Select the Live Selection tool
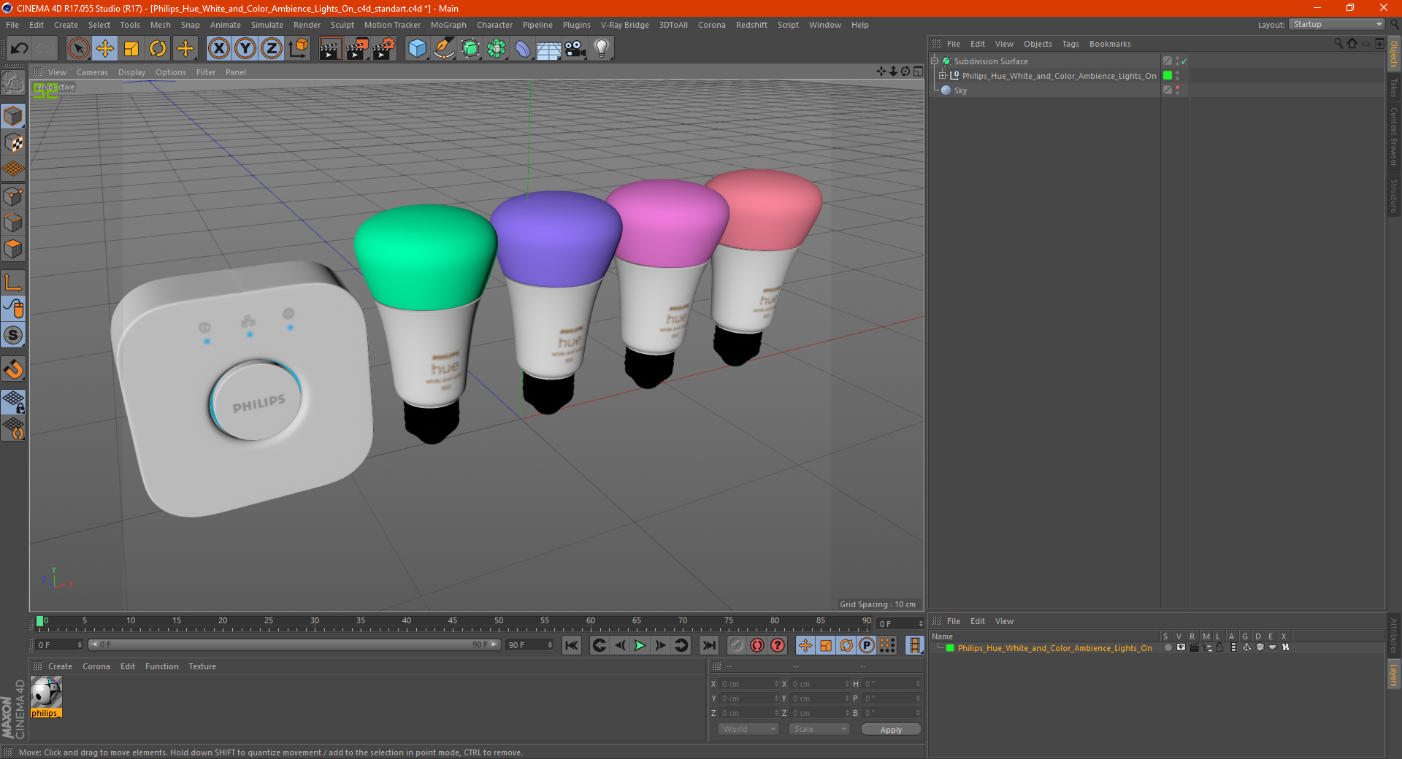The width and height of the screenshot is (1402, 759). (x=78, y=49)
